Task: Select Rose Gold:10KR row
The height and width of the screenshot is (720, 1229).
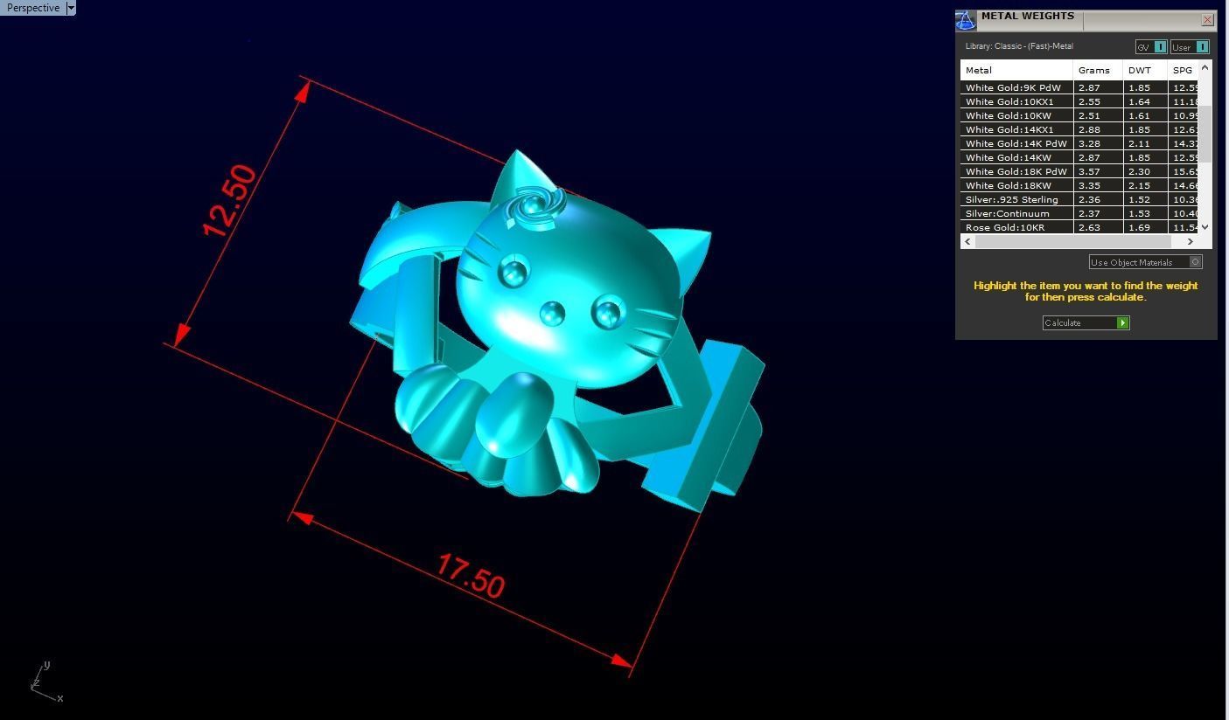Action: [x=1079, y=227]
